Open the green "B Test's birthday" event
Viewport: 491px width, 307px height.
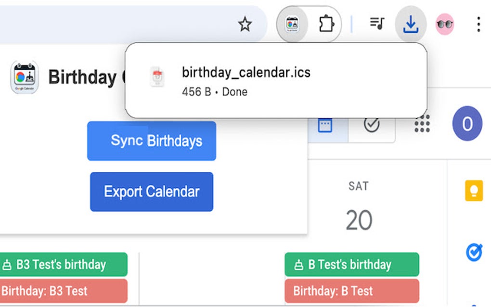[x=351, y=265]
